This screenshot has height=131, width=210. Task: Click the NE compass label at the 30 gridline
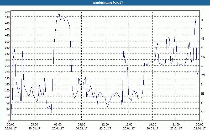click(202, 112)
